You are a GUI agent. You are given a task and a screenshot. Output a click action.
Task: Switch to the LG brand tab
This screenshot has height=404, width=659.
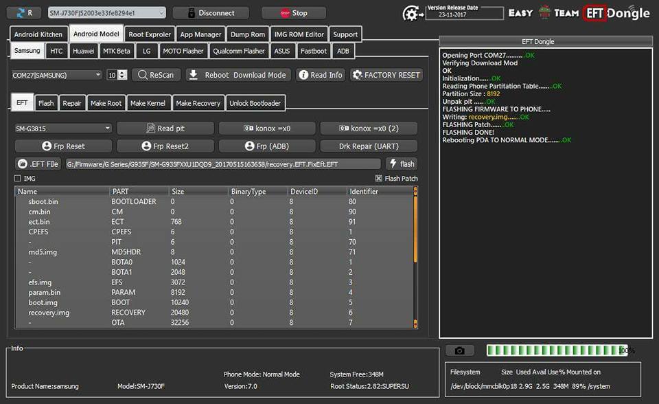147,51
